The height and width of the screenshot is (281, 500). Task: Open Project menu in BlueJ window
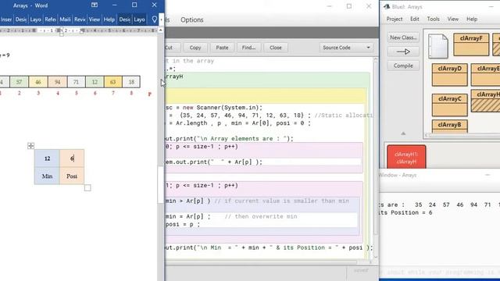pyautogui.click(x=394, y=19)
